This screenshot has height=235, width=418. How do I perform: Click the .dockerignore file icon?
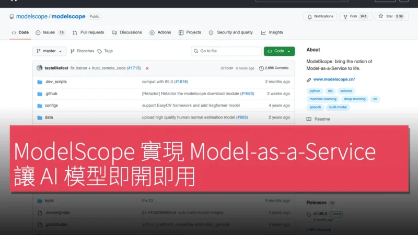pyautogui.click(x=40, y=213)
